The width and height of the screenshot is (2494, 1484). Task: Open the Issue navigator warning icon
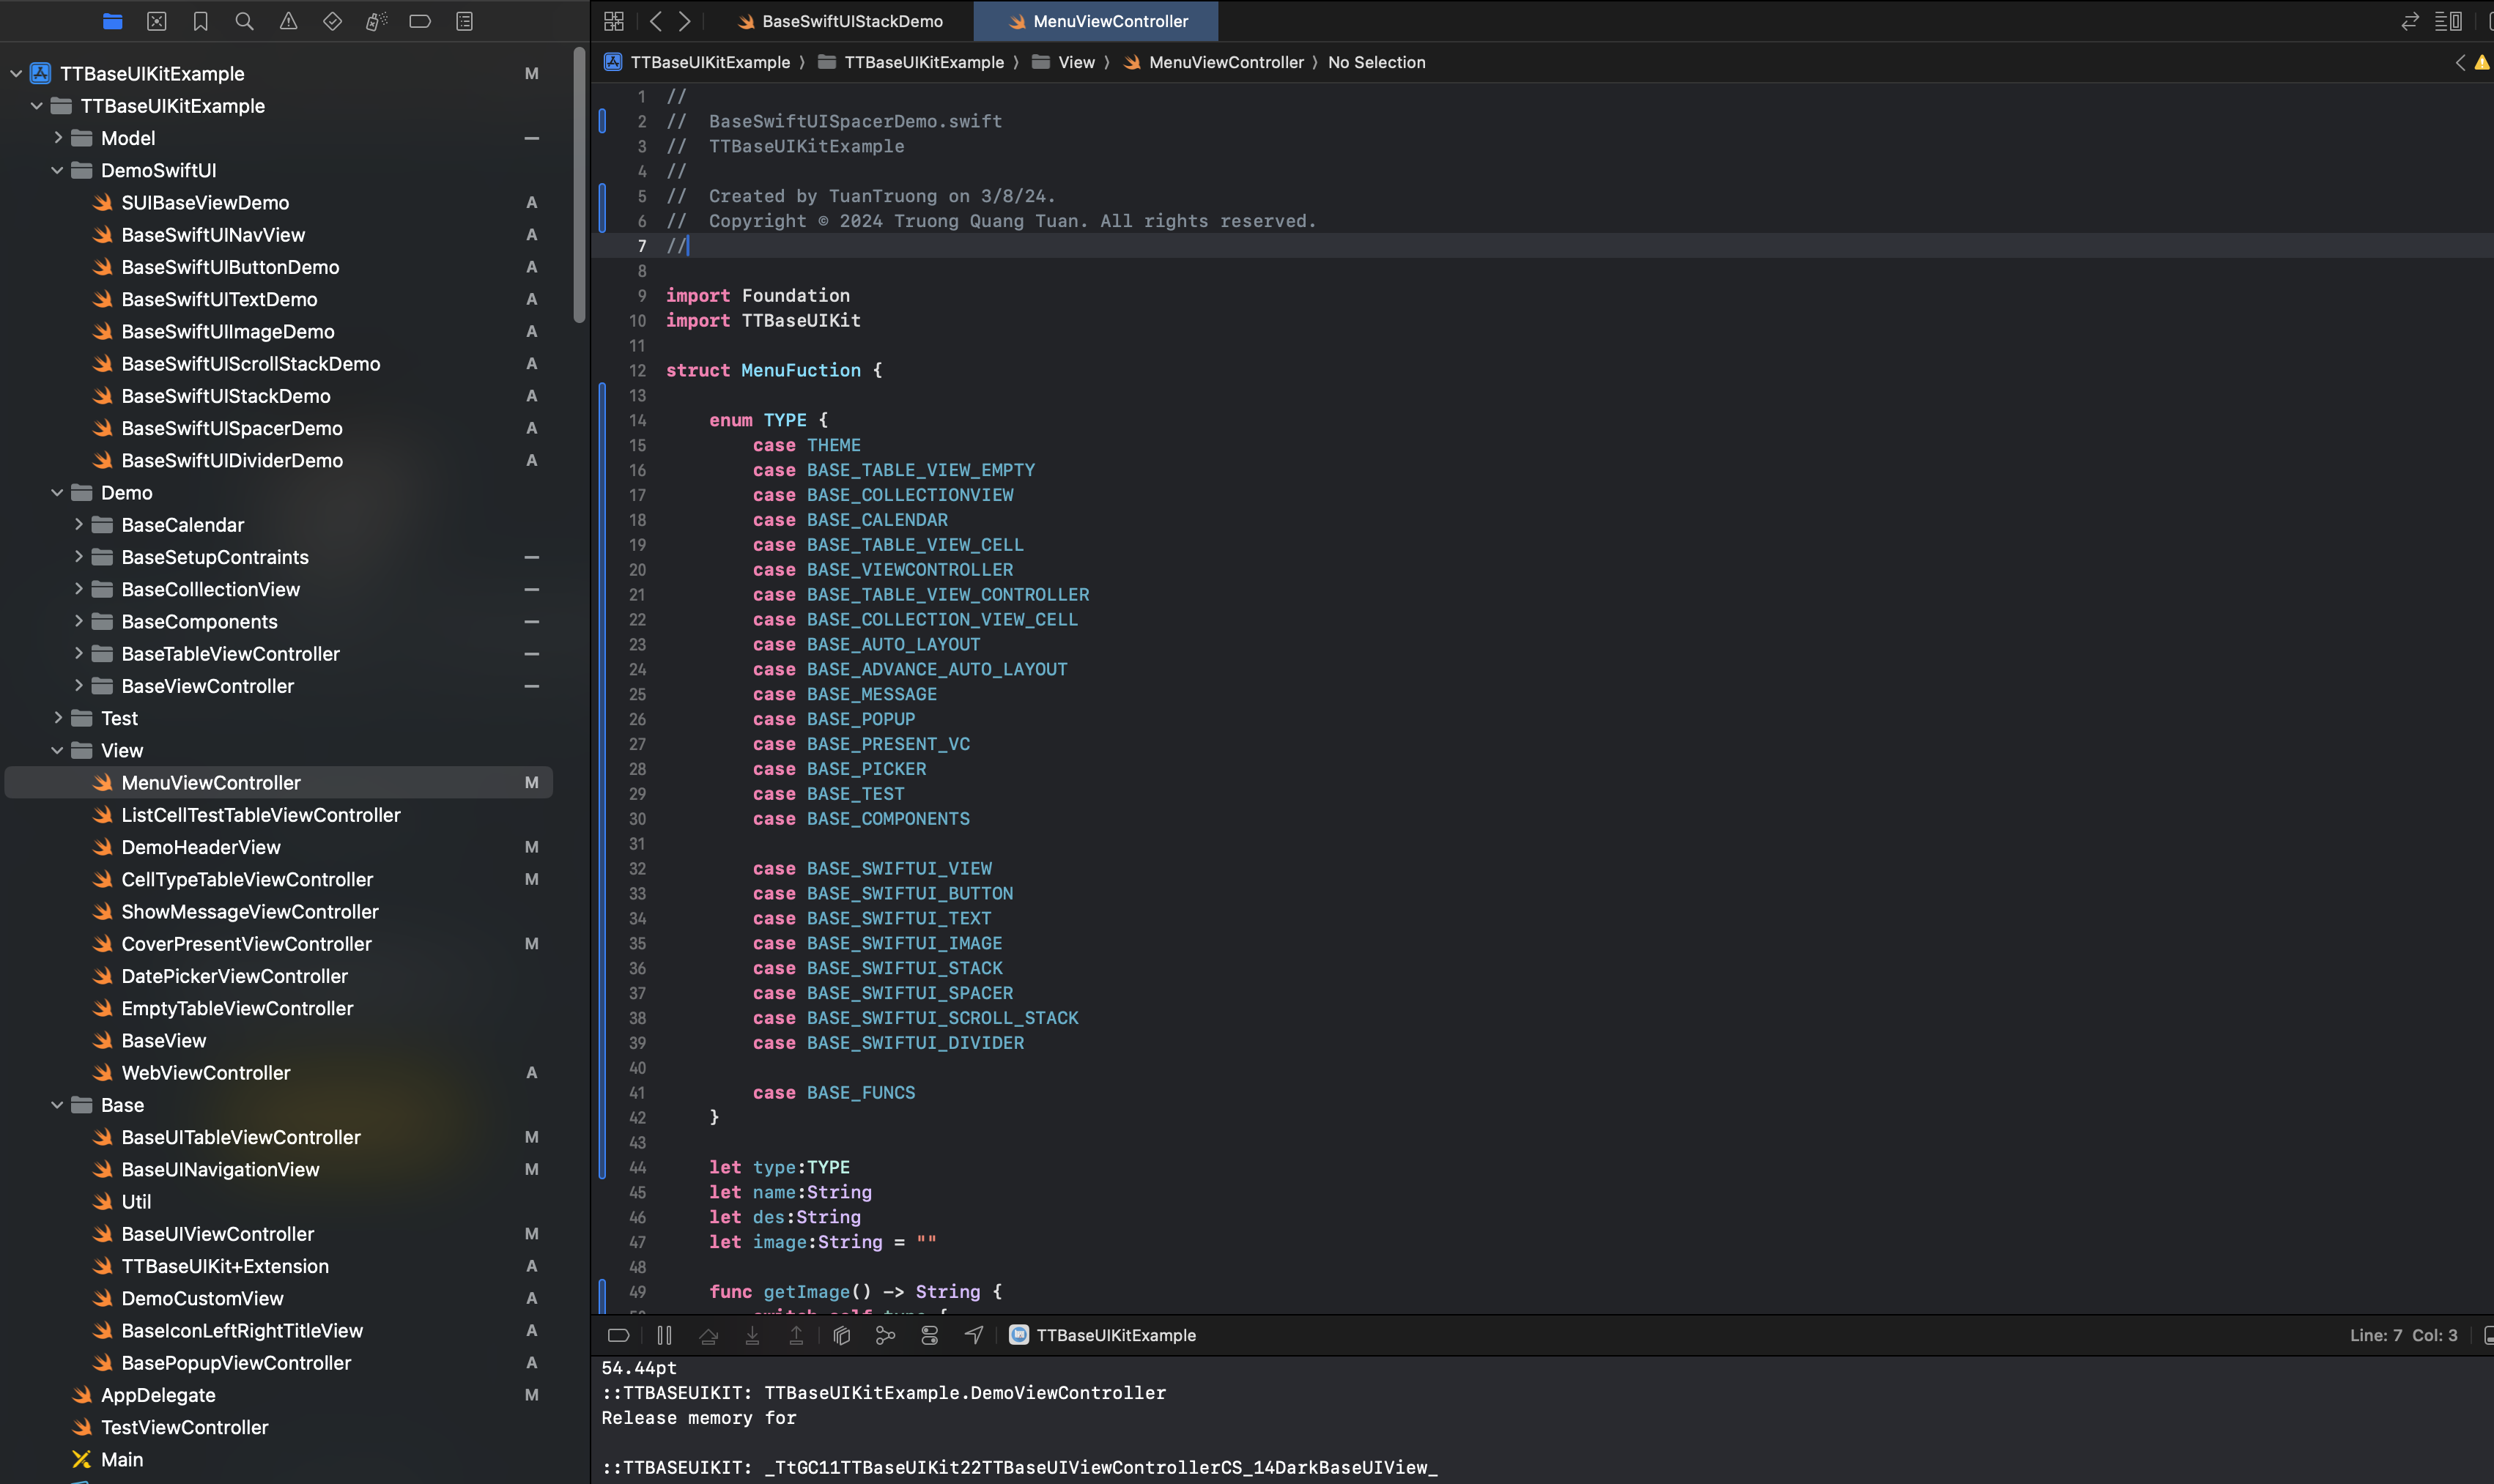288,21
